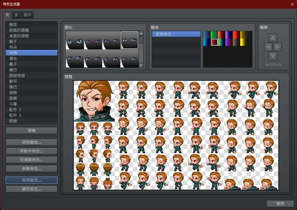Pick the bright yellow gradient color swatch
This screenshot has width=297, height=210.
point(244,42)
